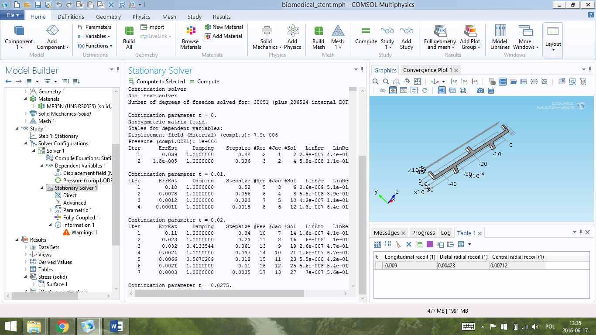The width and height of the screenshot is (596, 335).
Task: Open the File menu dropdown
Action: (13, 15)
